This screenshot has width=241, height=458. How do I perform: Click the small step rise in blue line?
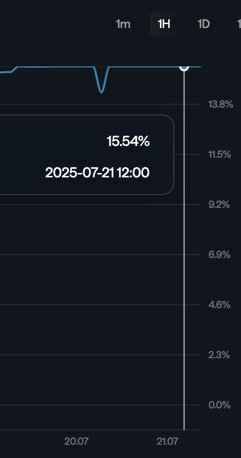(15, 69)
